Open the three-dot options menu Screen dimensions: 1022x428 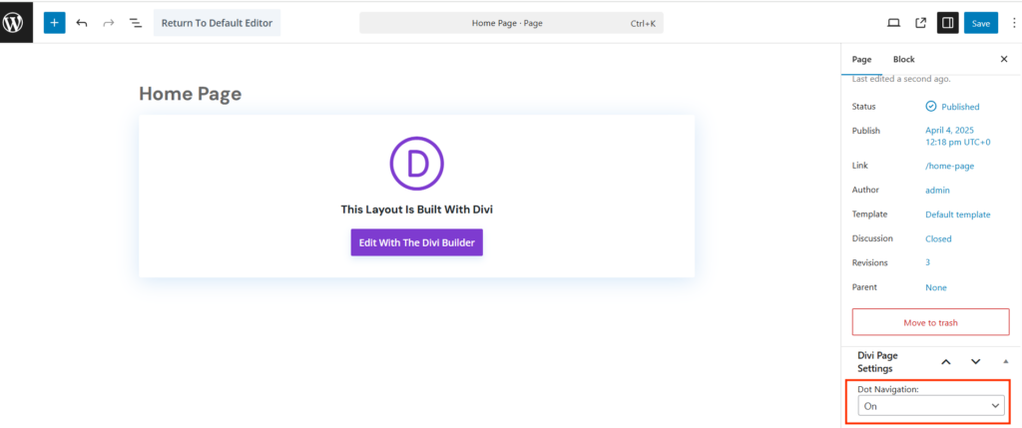1014,23
